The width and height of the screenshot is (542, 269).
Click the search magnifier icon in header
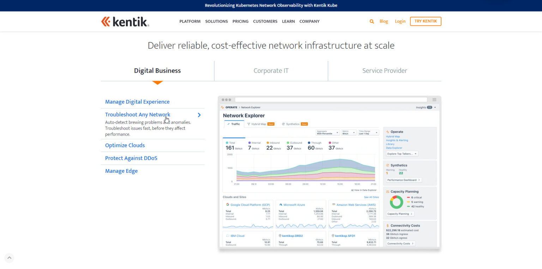(x=372, y=21)
